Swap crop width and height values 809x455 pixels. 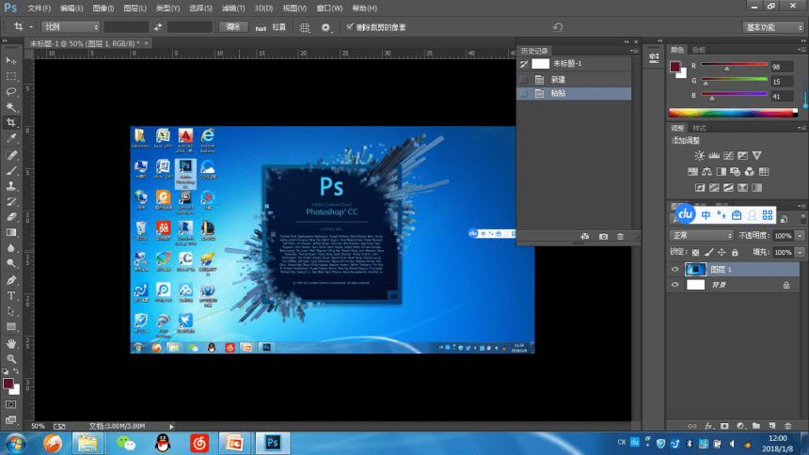[x=158, y=27]
